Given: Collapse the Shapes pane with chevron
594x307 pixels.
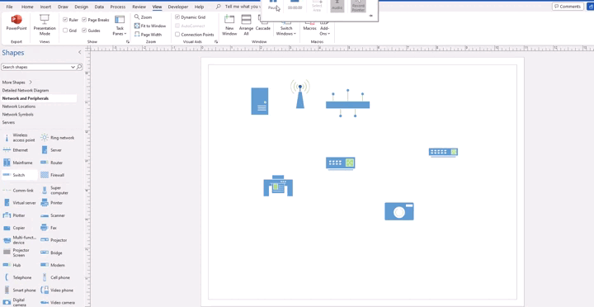Looking at the screenshot, I should (79, 52).
